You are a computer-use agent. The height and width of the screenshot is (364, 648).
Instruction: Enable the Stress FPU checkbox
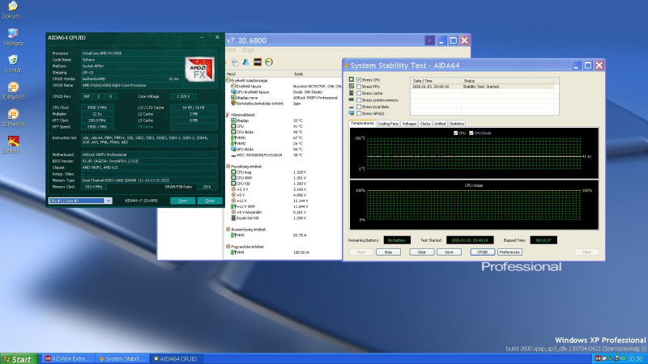coord(359,87)
